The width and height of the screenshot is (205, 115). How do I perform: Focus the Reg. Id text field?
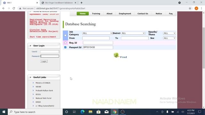[98, 42]
